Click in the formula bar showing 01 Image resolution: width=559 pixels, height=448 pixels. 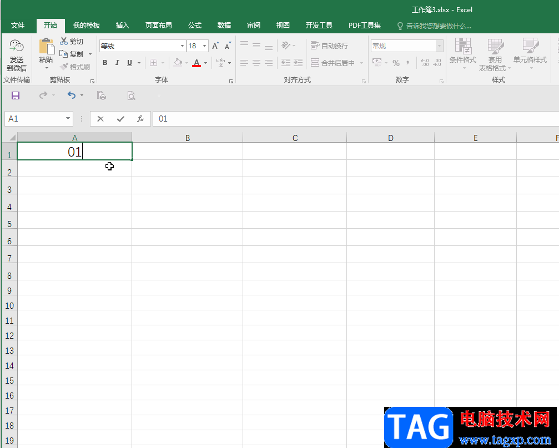pos(356,119)
